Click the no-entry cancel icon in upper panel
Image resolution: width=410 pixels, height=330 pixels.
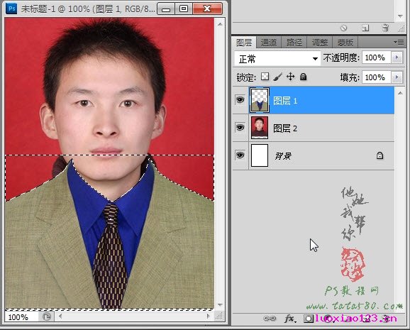click(343, 28)
